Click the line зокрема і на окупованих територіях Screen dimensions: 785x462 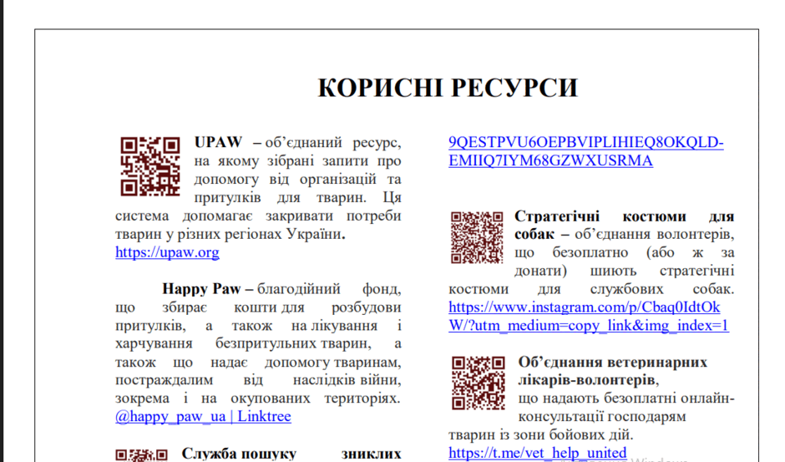tap(258, 399)
